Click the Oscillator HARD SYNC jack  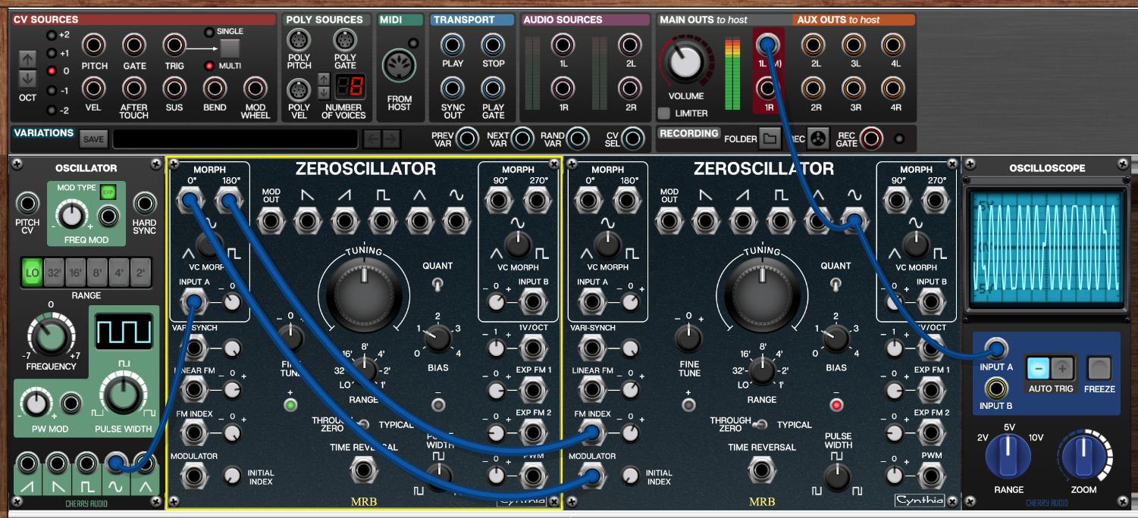coord(144,203)
